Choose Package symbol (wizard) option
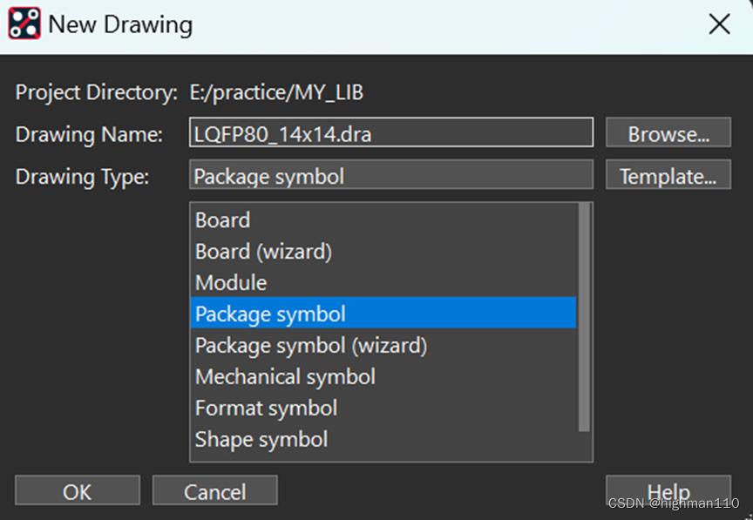753x520 pixels. (x=311, y=346)
